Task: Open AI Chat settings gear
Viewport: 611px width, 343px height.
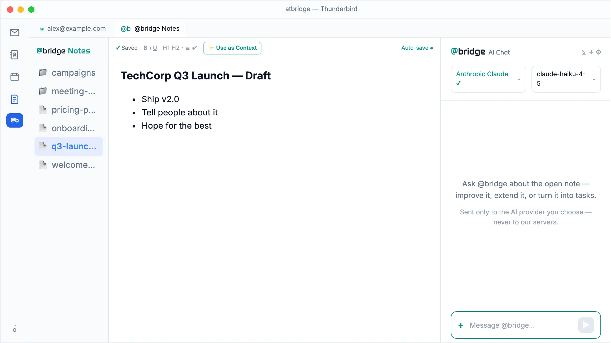Action: click(599, 52)
